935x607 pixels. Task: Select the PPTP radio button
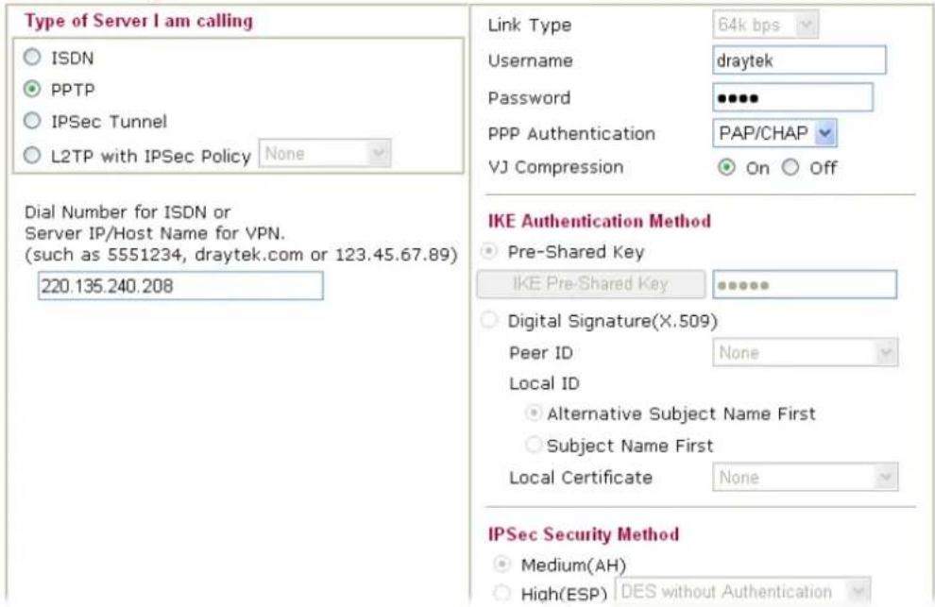click(32, 89)
